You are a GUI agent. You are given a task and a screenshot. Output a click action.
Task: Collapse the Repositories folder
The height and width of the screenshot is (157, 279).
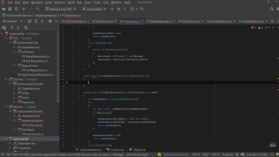(x=14, y=66)
